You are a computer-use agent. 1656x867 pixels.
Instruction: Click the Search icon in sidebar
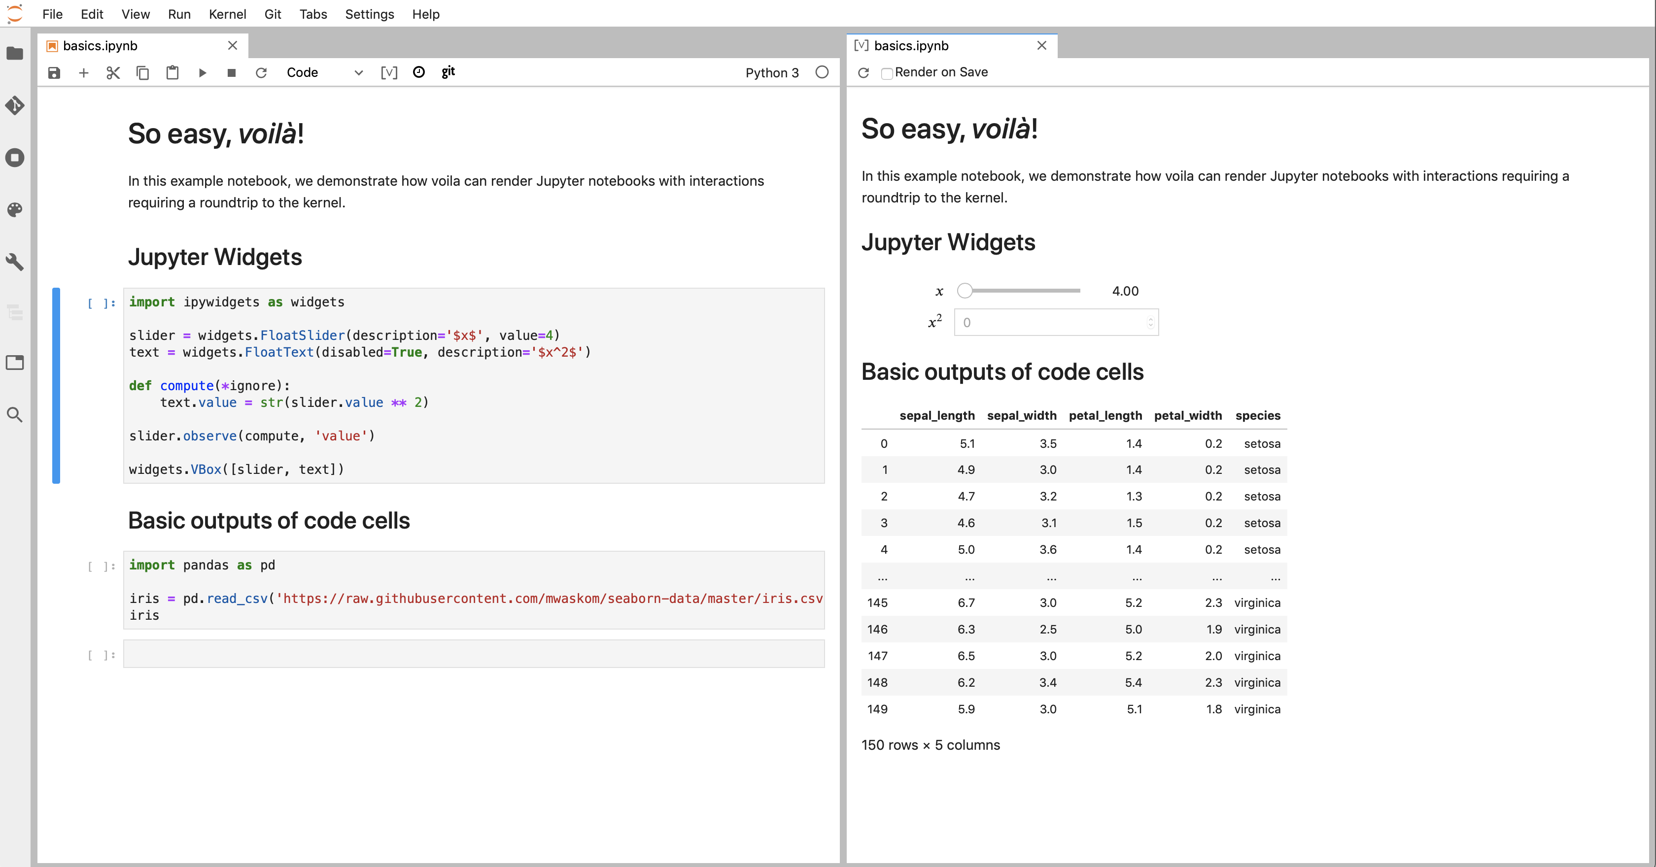(15, 414)
